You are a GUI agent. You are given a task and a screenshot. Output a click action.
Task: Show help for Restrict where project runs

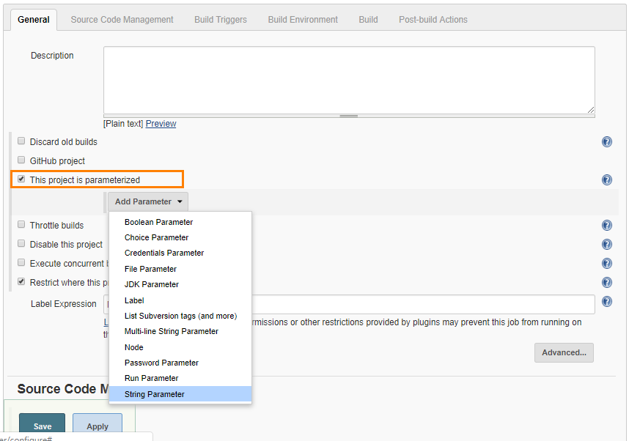click(606, 282)
